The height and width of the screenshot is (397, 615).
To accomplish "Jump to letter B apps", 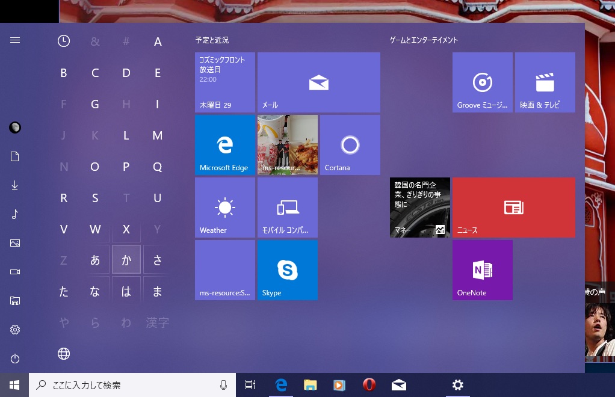I will [64, 73].
